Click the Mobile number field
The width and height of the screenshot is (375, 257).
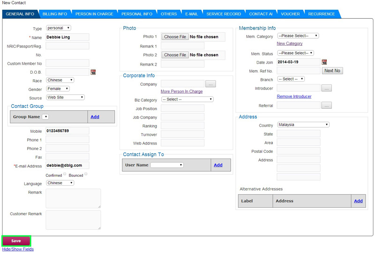pos(67,131)
